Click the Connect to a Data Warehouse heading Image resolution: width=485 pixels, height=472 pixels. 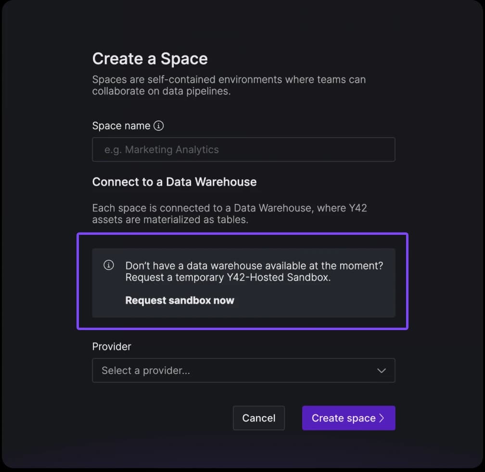tap(174, 182)
